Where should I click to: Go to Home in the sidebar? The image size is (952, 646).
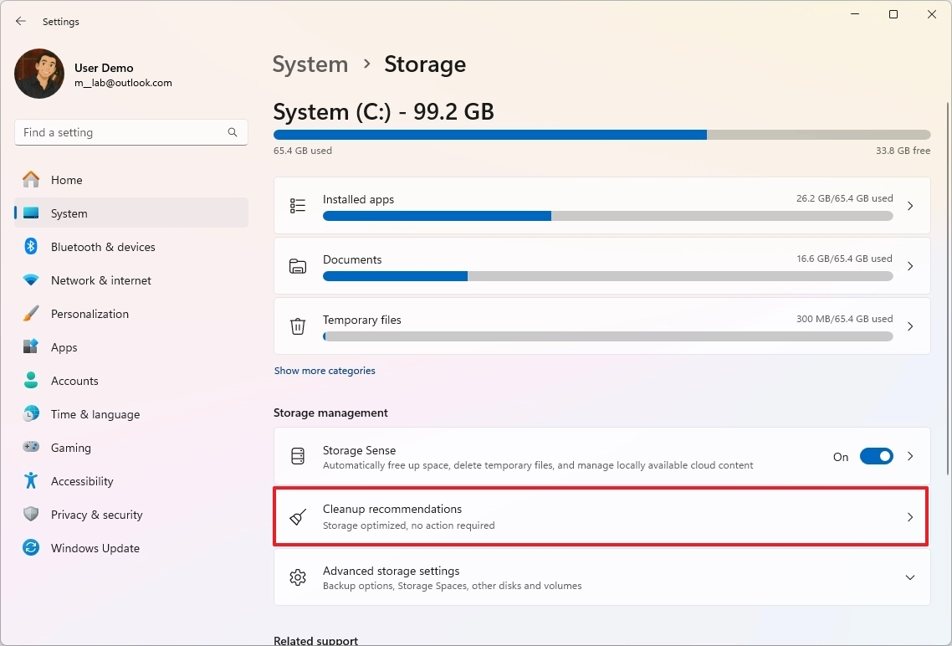pos(67,180)
